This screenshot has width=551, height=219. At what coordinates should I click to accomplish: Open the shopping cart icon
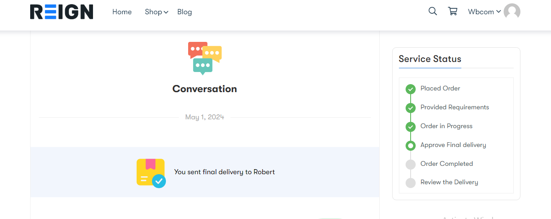coord(453,11)
